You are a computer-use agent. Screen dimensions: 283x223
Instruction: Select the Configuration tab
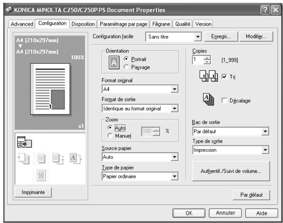point(52,23)
